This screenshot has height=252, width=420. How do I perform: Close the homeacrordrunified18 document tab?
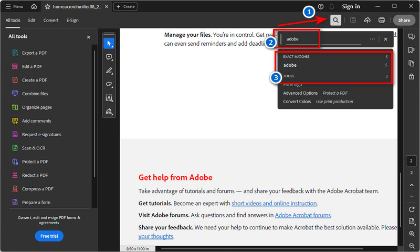point(107,7)
